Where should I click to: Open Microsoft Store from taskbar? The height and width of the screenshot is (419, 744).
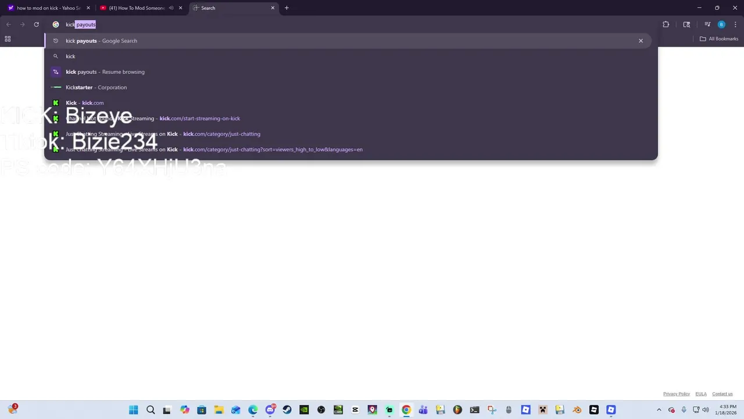(202, 410)
